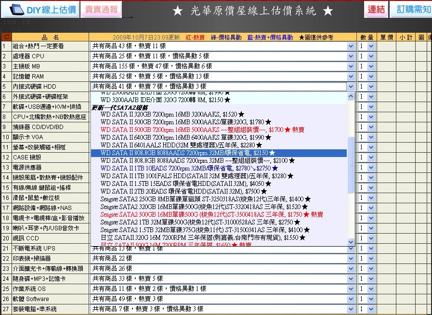Click the 螢幕+改裝觸碰+相框 row label
Screen dimensions: 432x315
(39, 147)
